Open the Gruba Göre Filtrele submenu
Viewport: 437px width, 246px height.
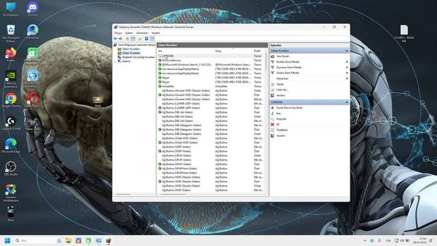pos(309,73)
